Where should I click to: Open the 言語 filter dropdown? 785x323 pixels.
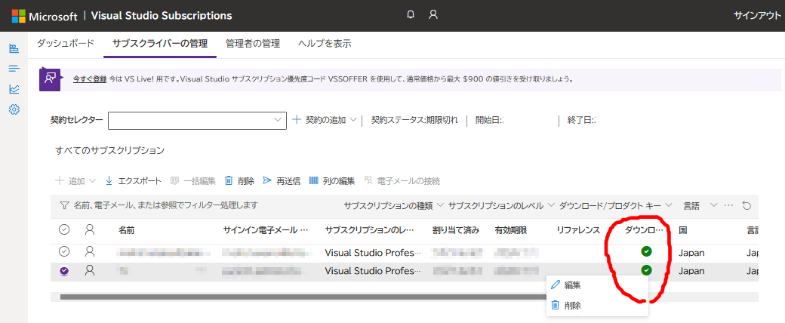click(x=700, y=205)
